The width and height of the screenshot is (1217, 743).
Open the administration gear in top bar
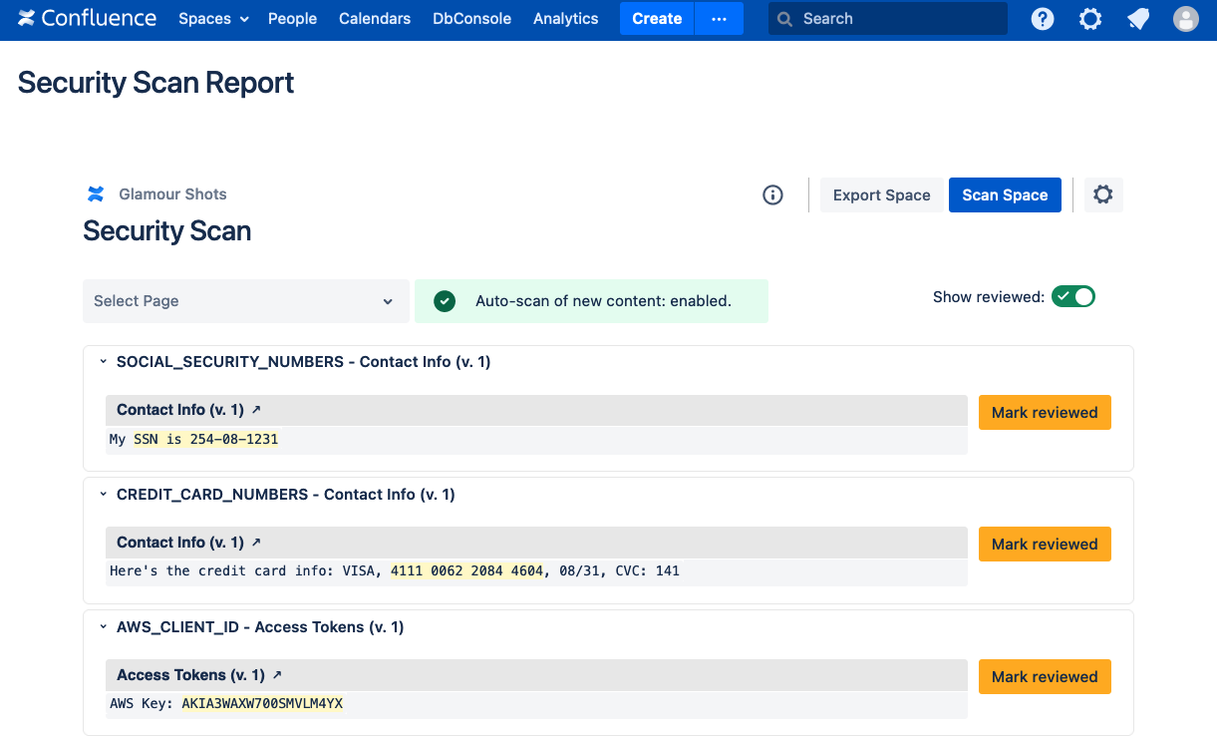click(1090, 19)
